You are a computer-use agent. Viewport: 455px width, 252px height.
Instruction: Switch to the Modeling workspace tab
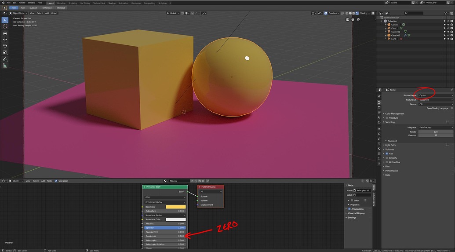point(61,3)
